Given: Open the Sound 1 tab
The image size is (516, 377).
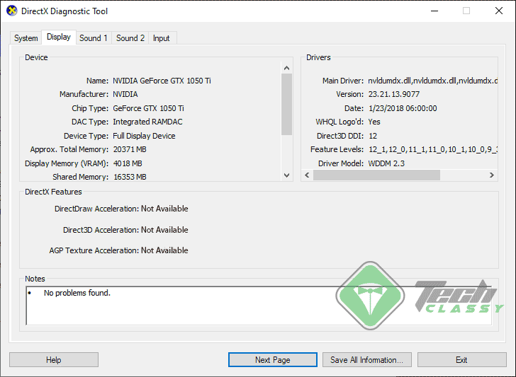Looking at the screenshot, I should point(94,38).
